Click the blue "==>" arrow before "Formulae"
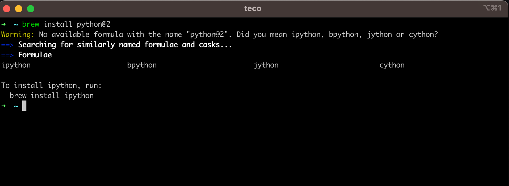 tap(7, 55)
